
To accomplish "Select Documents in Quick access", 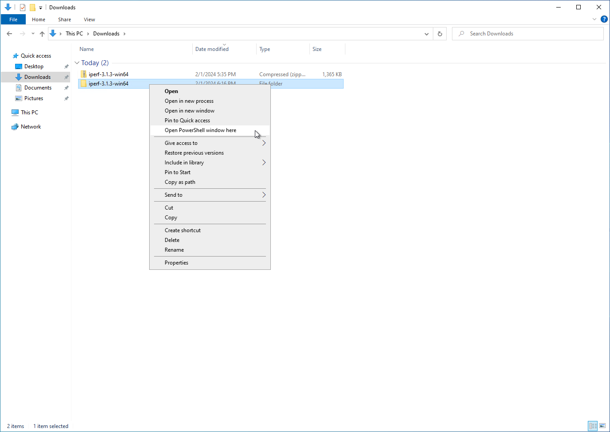I will [x=38, y=88].
